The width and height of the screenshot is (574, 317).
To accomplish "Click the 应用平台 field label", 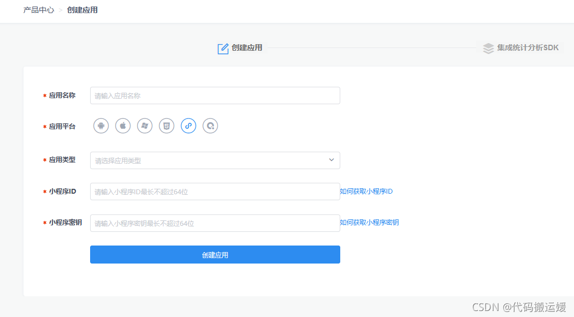I will (62, 127).
